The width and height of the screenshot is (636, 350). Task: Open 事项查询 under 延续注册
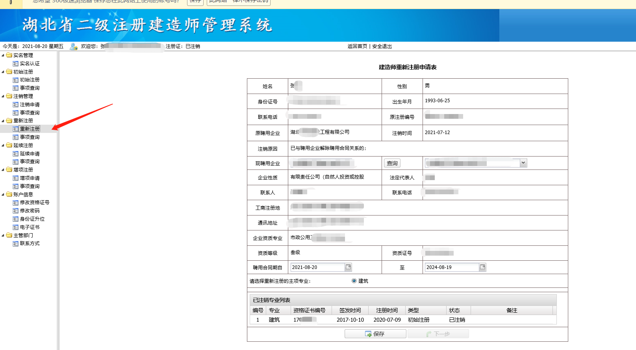(x=30, y=162)
